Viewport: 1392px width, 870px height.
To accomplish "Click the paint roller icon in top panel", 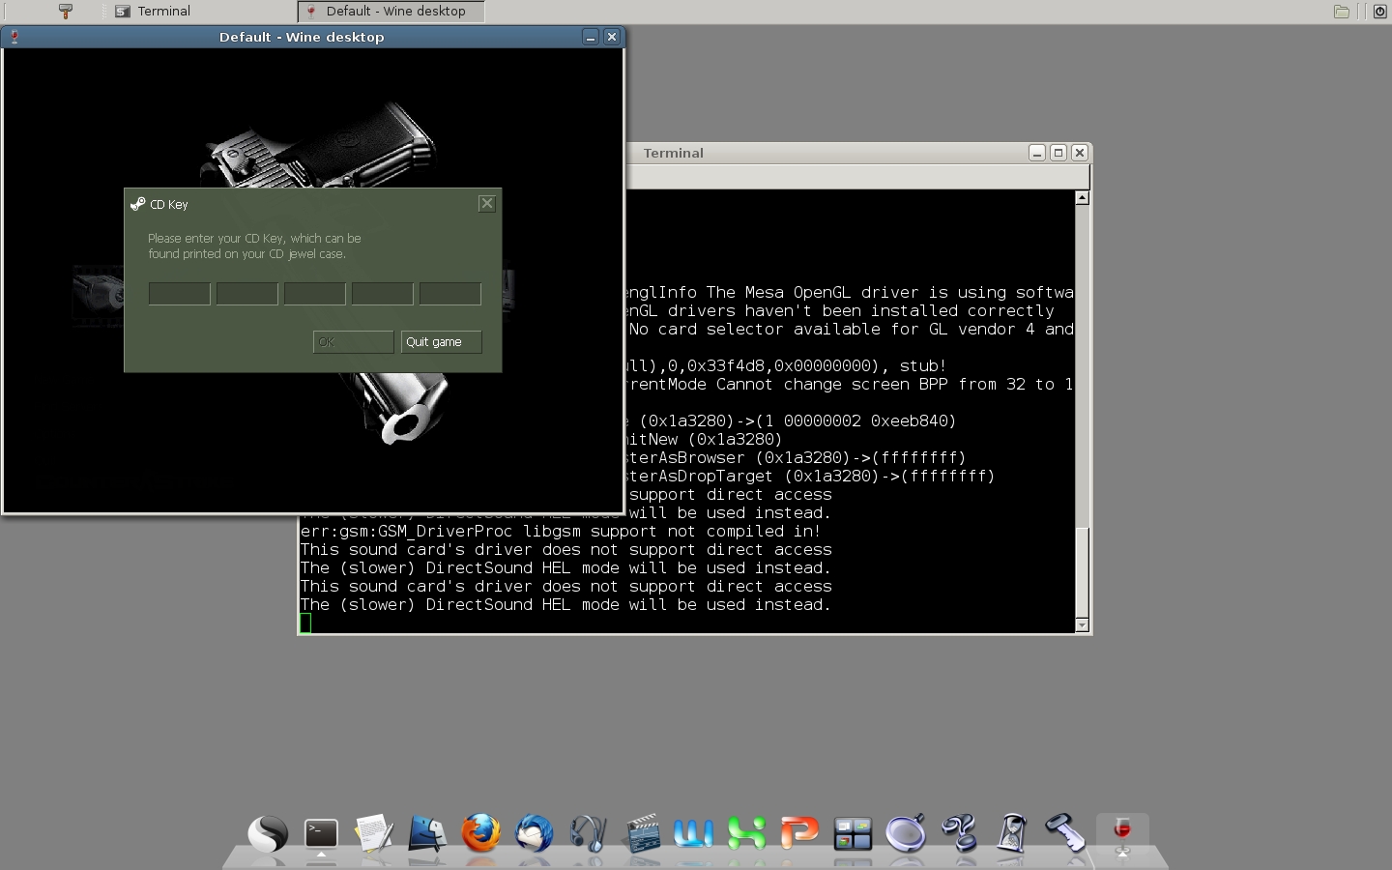I will coord(66,12).
